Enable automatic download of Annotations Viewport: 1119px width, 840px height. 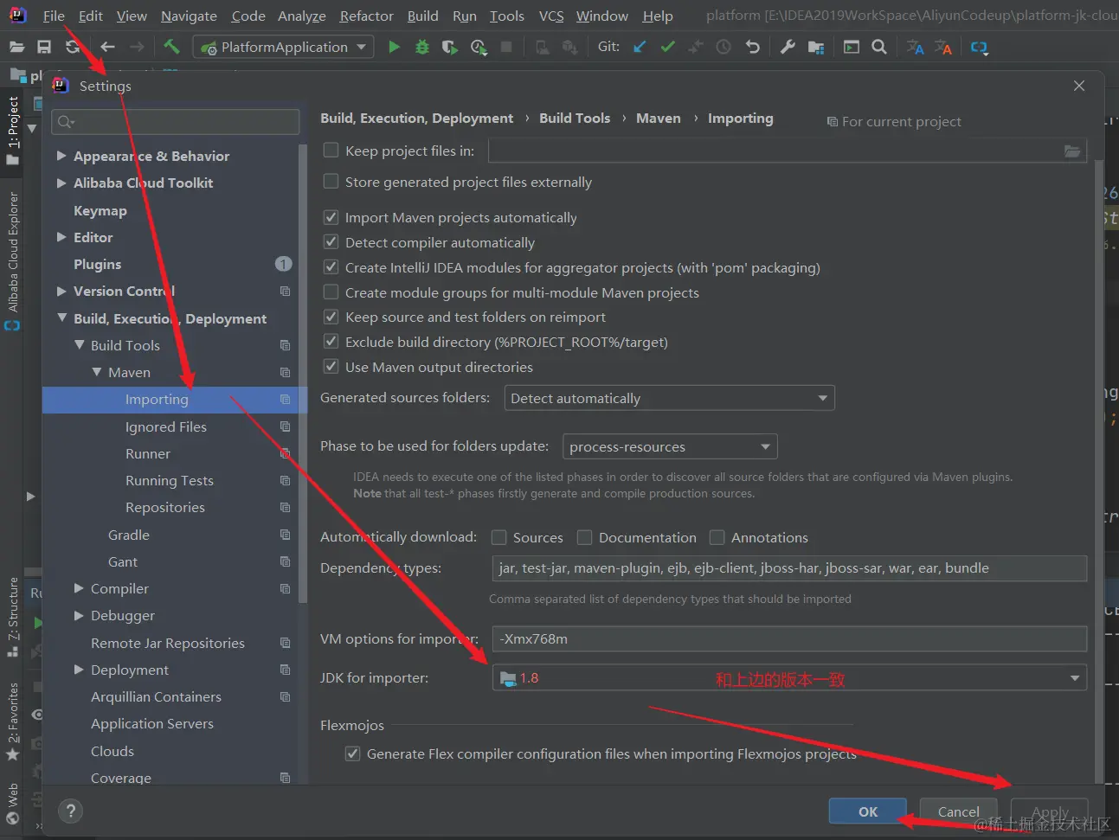coord(717,537)
